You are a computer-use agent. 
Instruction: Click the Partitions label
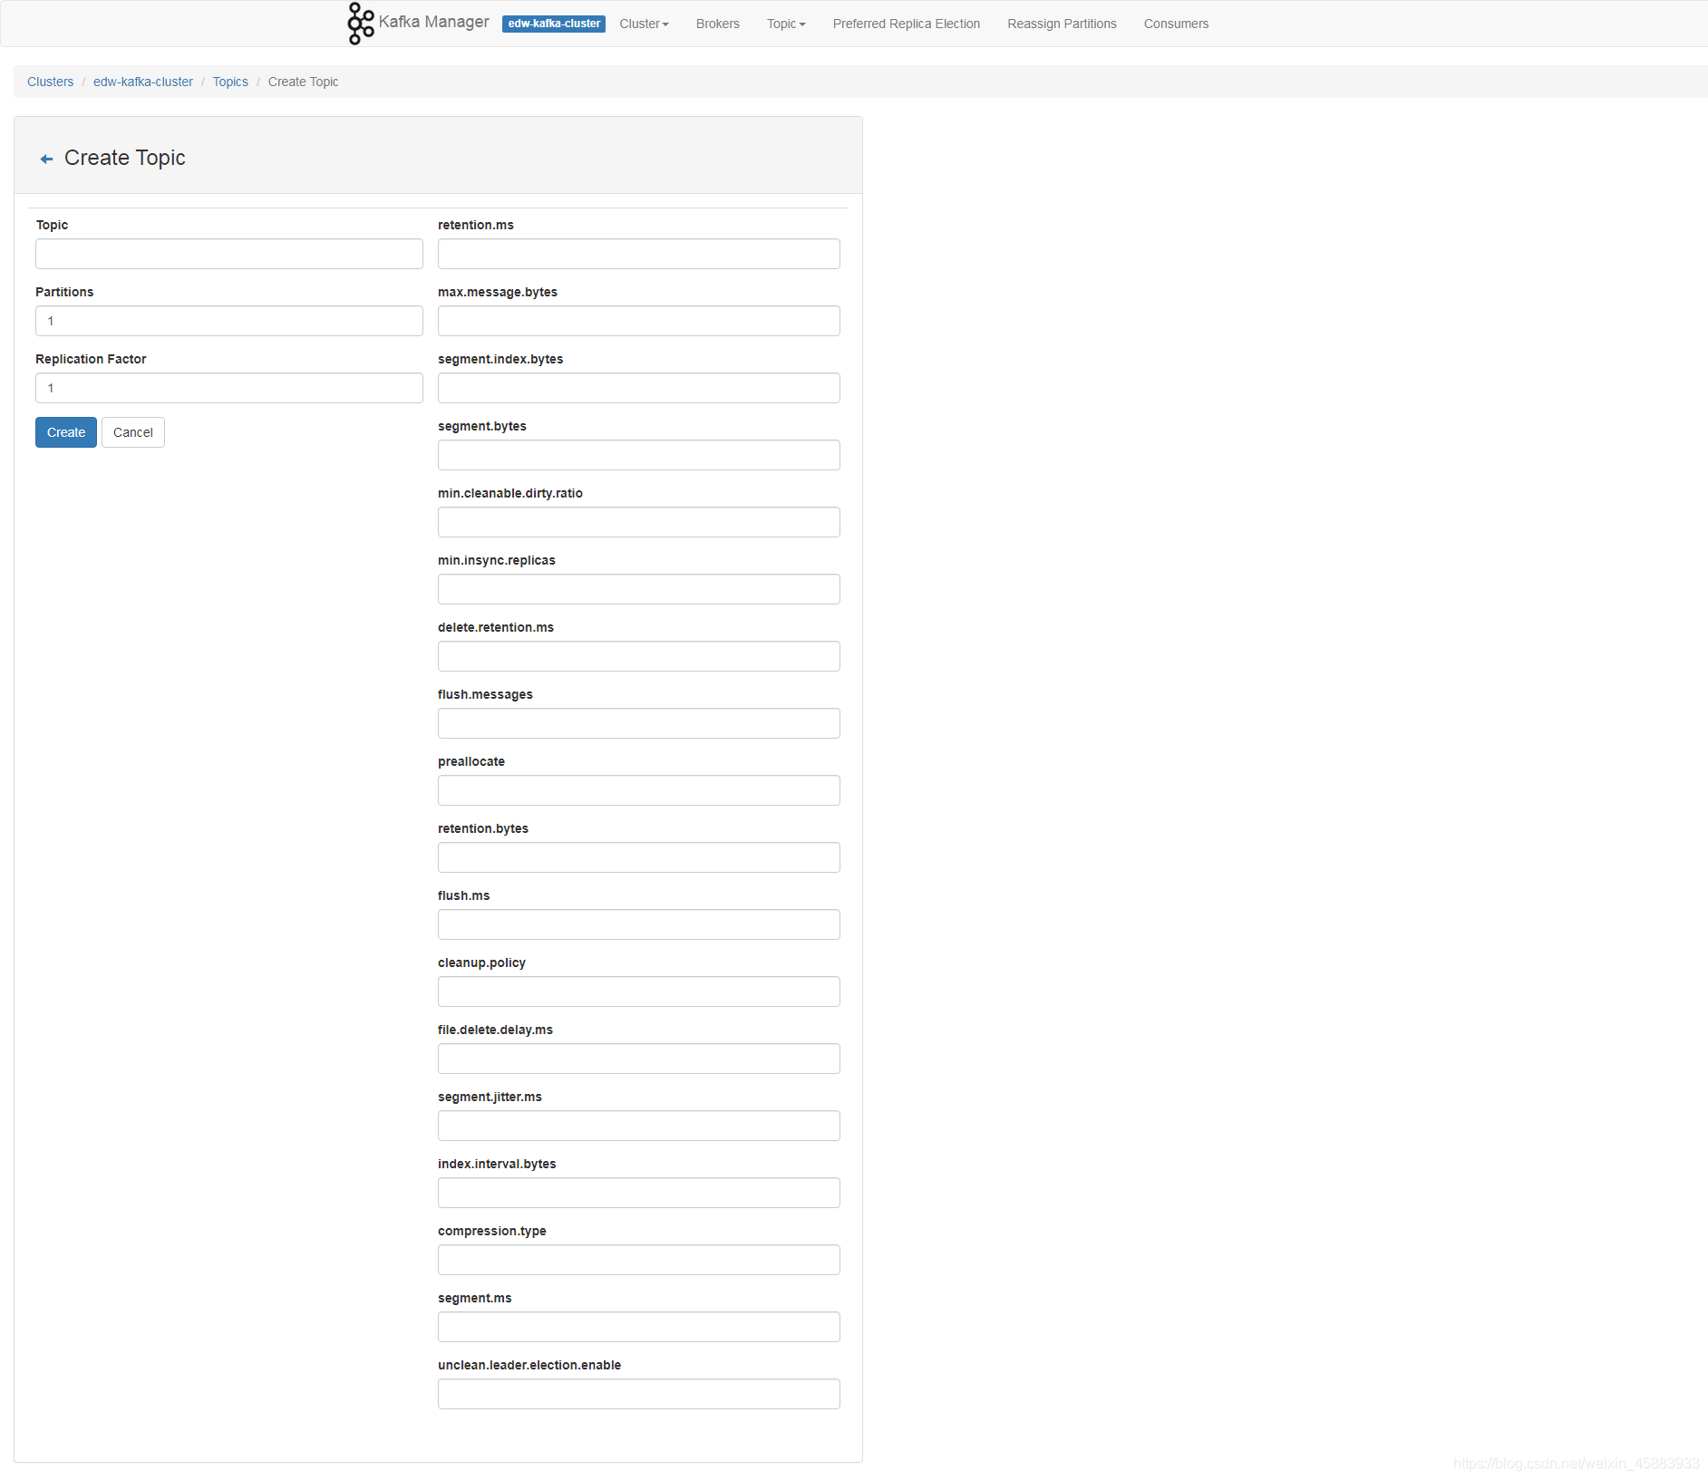[x=64, y=292]
